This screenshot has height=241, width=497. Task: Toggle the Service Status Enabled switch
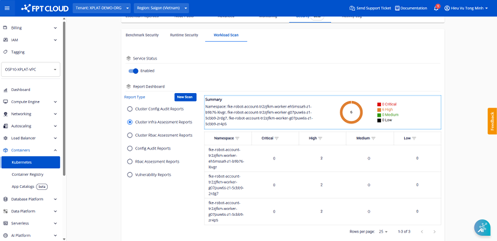(133, 70)
